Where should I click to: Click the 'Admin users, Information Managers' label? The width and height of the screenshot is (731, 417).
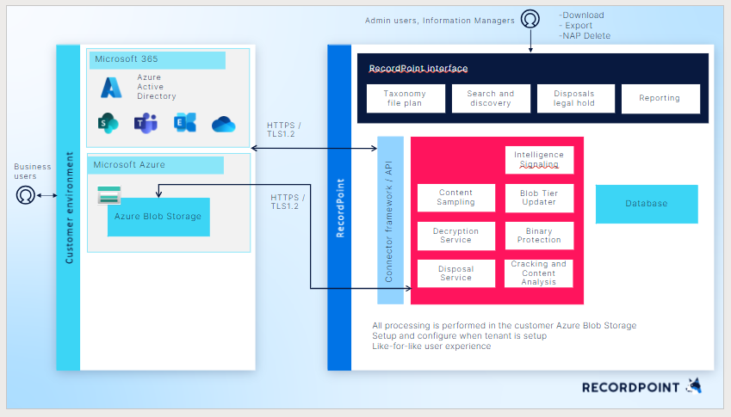click(x=440, y=21)
